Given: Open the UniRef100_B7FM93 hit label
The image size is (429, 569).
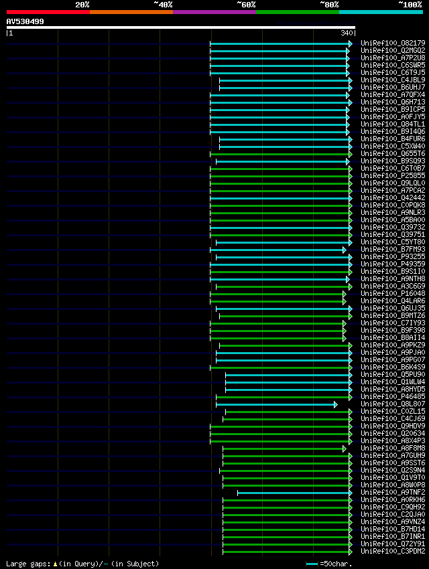Looking at the screenshot, I should (393, 249).
